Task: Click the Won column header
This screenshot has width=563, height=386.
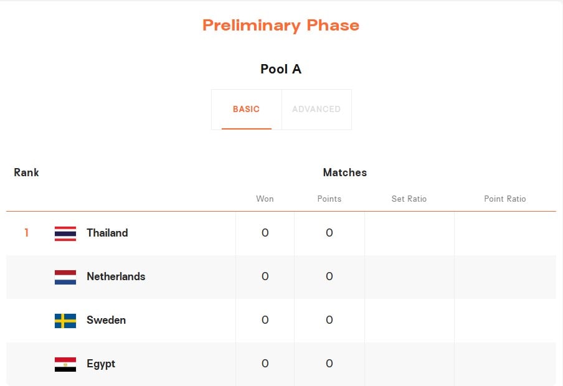Action: coord(265,199)
